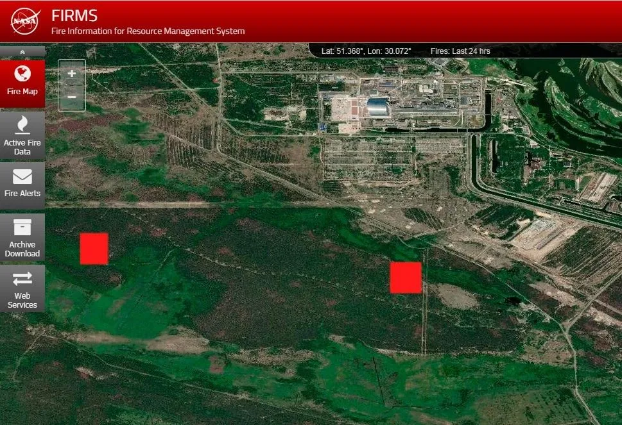
Task: Collapse the sidebar with the chevron arrow
Action: point(22,52)
